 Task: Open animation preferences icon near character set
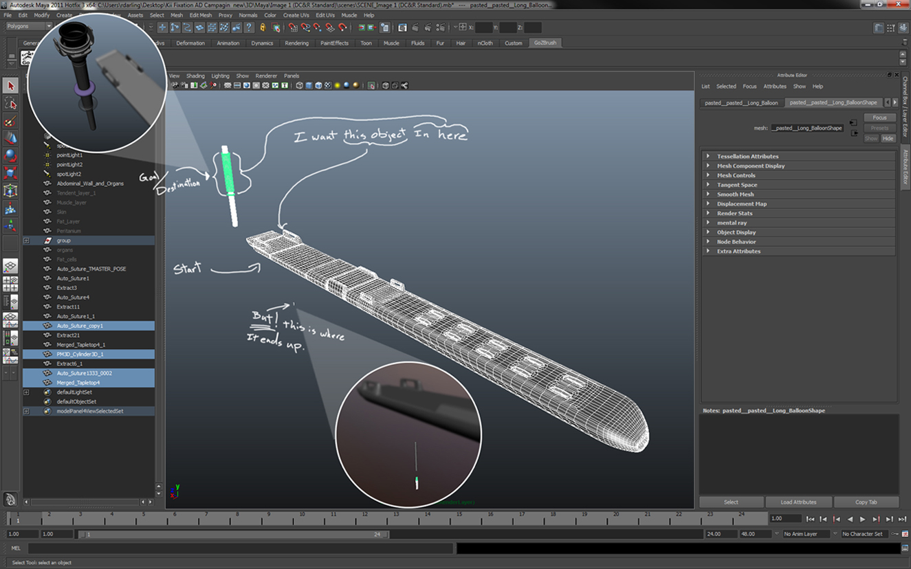tap(905, 534)
